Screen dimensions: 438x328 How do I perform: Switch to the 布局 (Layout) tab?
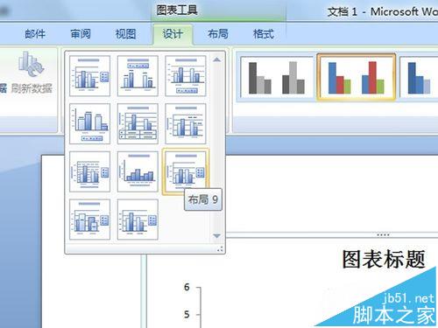[218, 34]
